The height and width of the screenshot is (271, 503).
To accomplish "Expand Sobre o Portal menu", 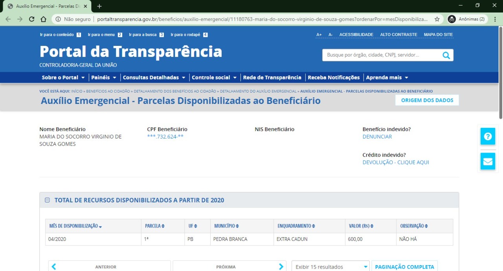I will click(63, 78).
